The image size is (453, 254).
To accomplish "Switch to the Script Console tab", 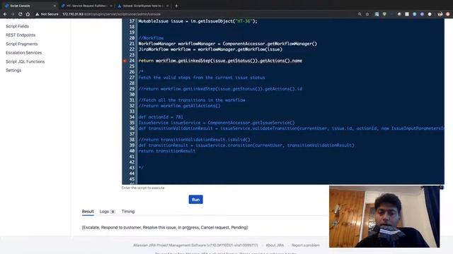I will tap(29, 6).
